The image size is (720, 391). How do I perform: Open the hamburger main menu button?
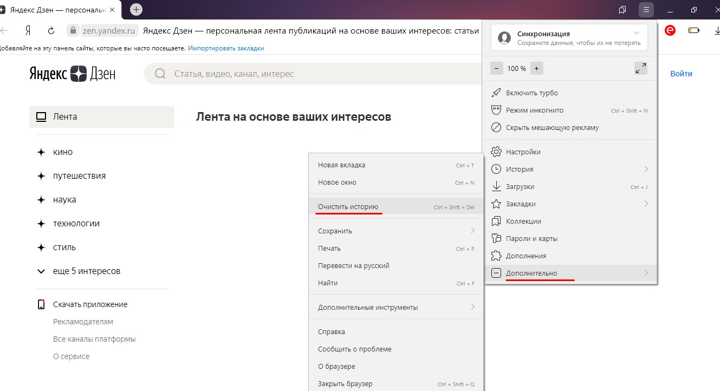[646, 10]
